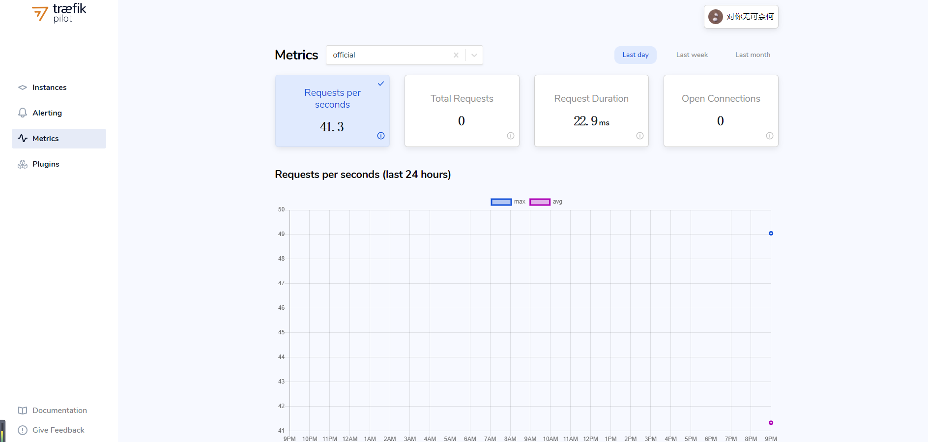Click info icon on Requests per seconds card
This screenshot has width=928, height=442.
tap(381, 136)
